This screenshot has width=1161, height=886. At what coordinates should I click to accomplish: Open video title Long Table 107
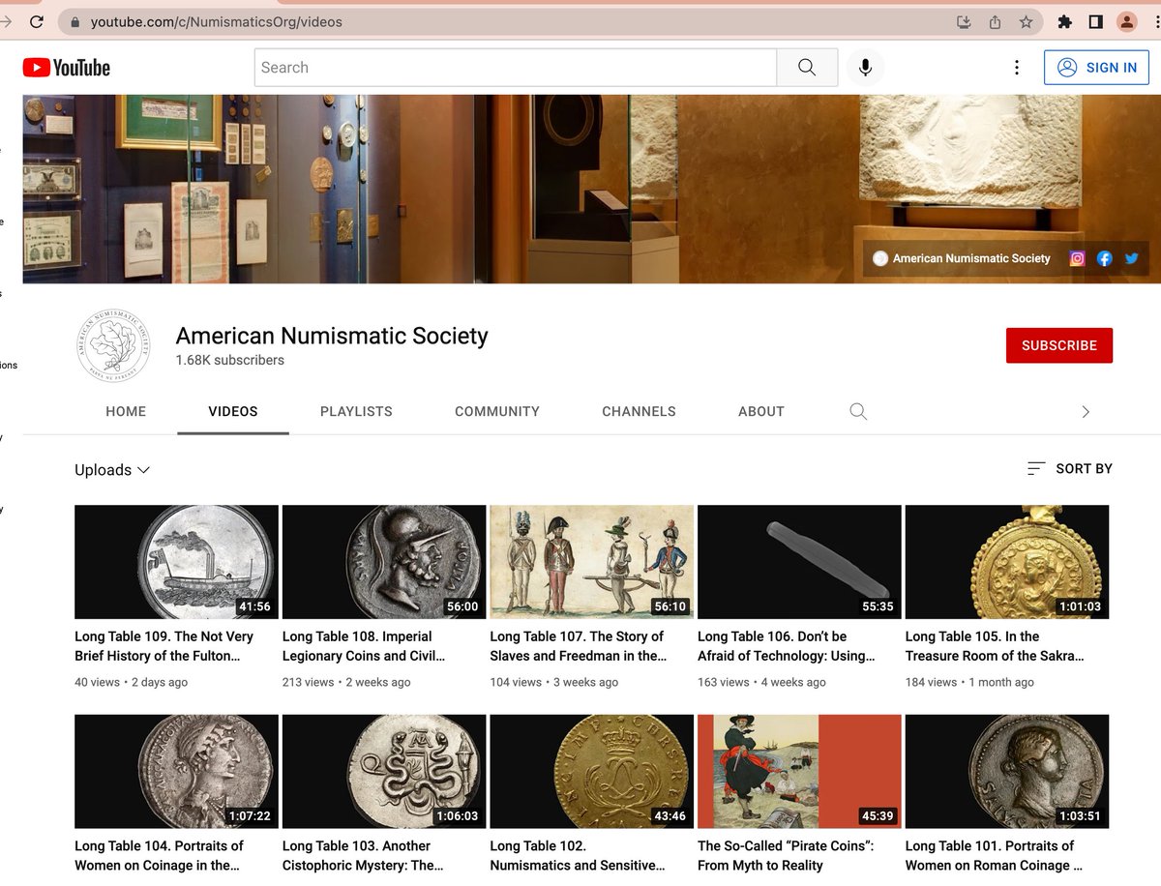click(579, 646)
